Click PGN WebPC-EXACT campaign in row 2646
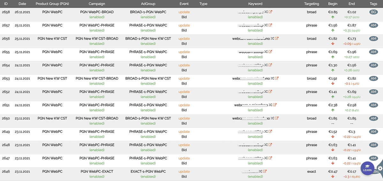The image size is (383, 181). (97, 171)
